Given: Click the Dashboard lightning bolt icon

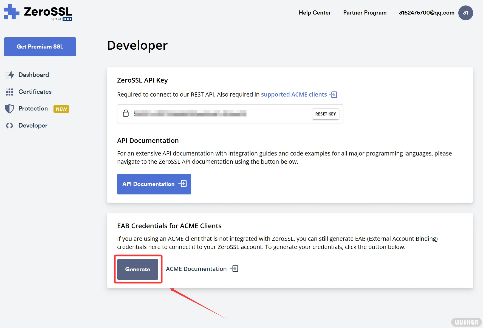Looking at the screenshot, I should coord(10,75).
